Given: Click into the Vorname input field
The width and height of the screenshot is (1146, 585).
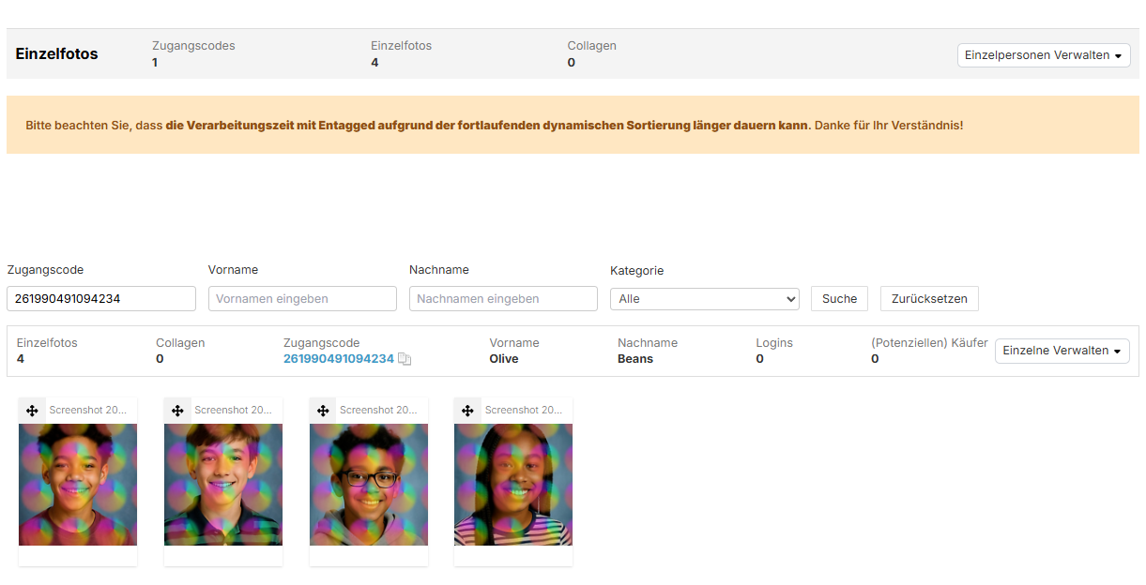Looking at the screenshot, I should pos(302,299).
